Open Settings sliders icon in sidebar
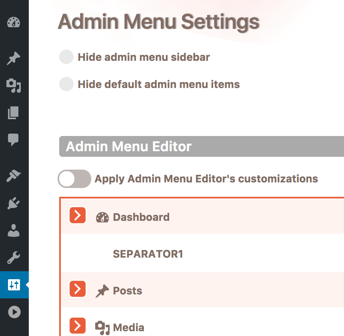344x336 pixels. click(14, 285)
